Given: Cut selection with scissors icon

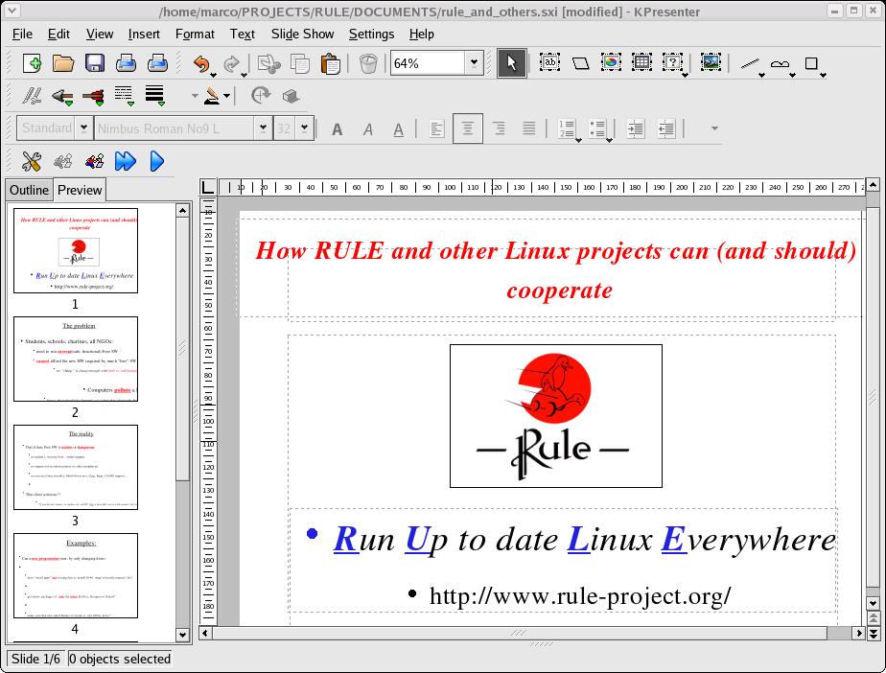Looking at the screenshot, I should click(x=268, y=63).
